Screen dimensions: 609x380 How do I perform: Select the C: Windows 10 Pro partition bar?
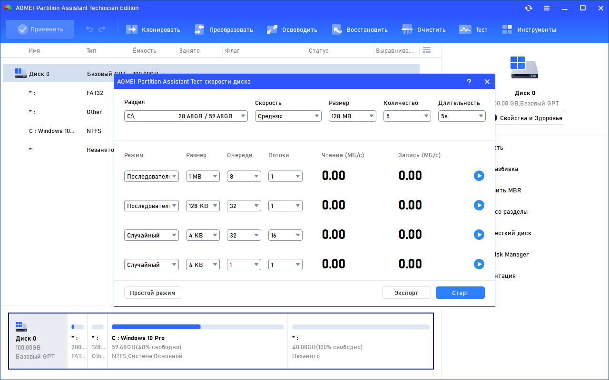point(197,341)
